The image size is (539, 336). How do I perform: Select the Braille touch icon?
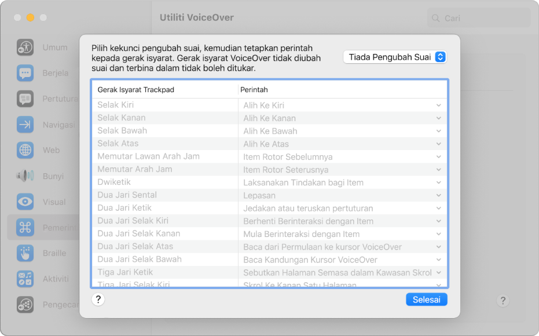[x=25, y=253]
